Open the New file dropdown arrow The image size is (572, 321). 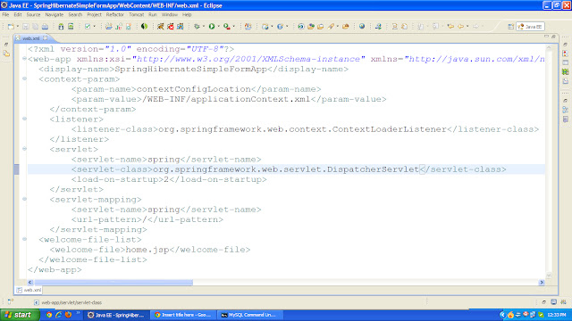(18, 27)
